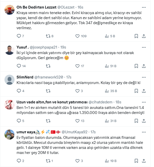Like umut kaya's tweet
This screenshot has height=167, width=154.
click(78, 161)
